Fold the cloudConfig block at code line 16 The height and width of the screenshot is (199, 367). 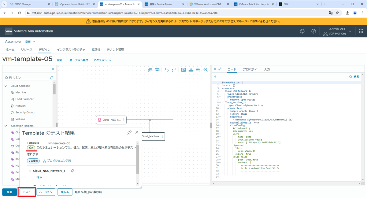point(220,125)
